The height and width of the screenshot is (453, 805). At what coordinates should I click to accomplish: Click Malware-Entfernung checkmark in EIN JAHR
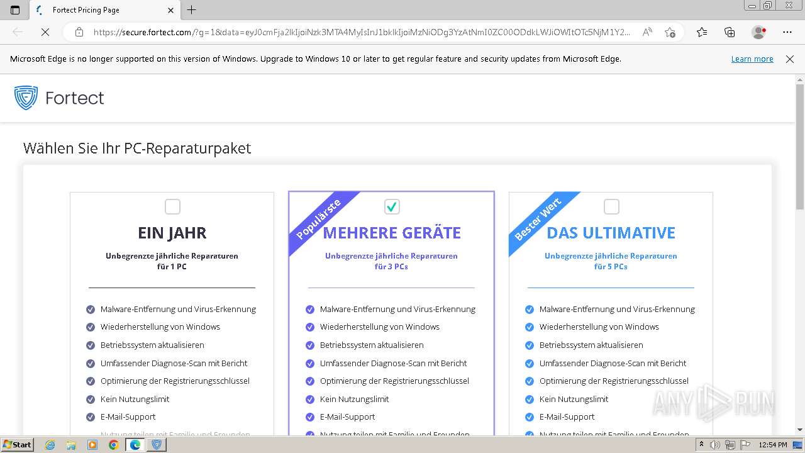coord(90,310)
